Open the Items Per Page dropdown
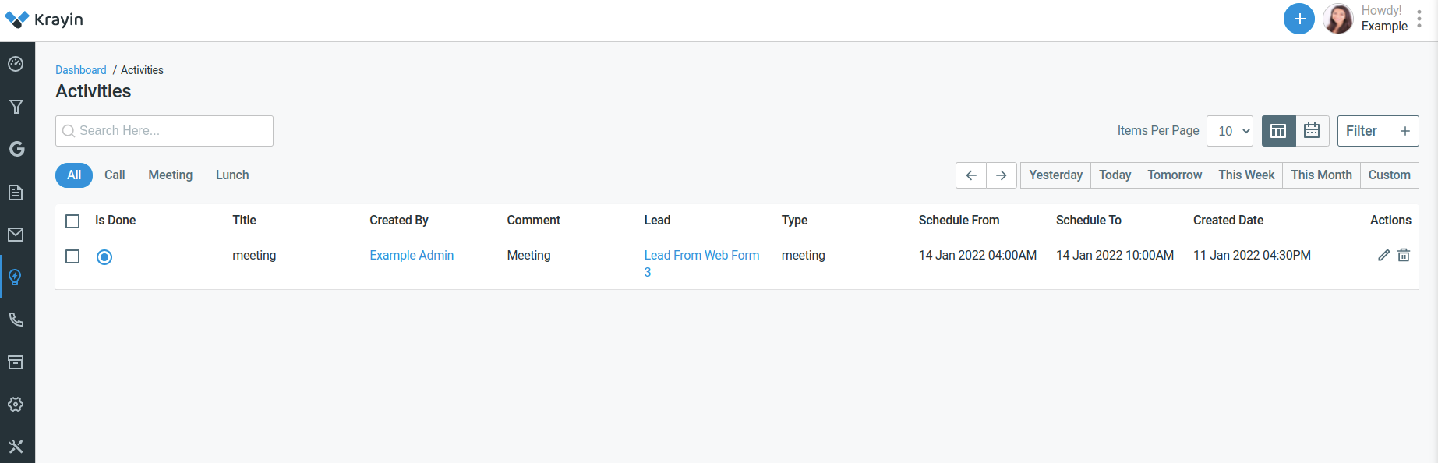The image size is (1438, 463). pos(1230,130)
